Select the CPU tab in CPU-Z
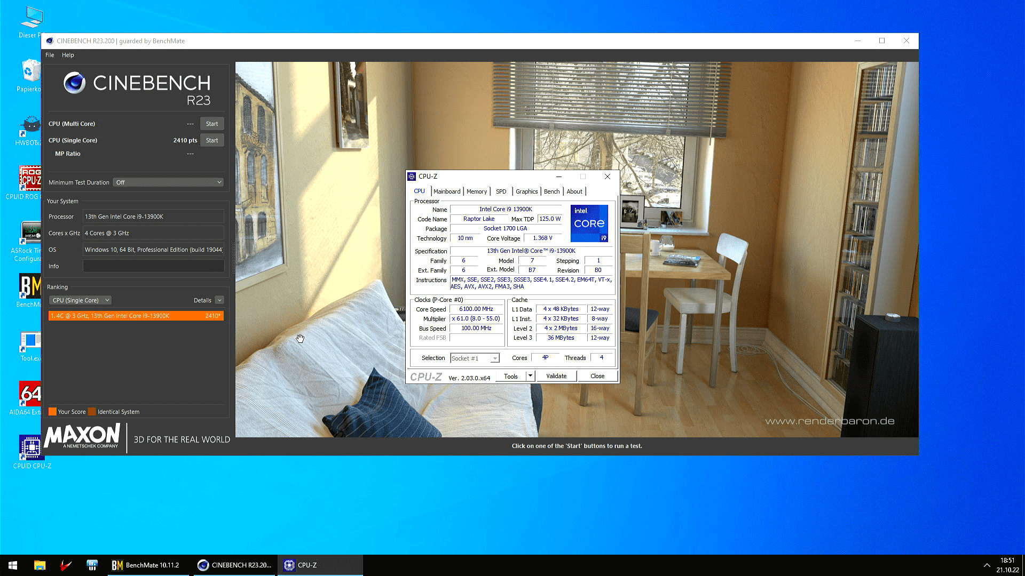The image size is (1025, 576). point(420,191)
